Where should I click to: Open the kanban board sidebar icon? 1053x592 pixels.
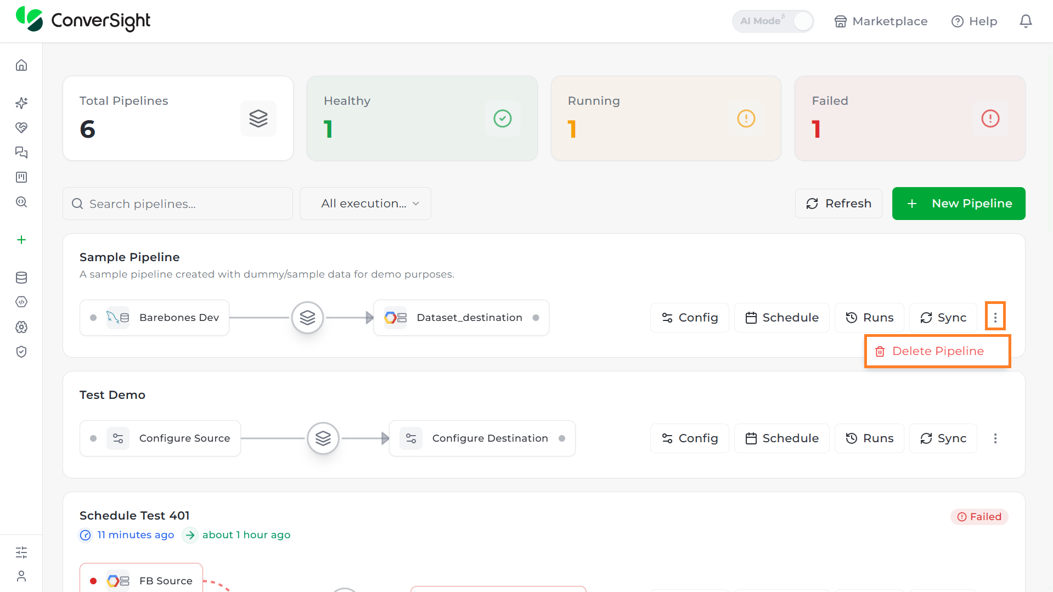pos(21,177)
